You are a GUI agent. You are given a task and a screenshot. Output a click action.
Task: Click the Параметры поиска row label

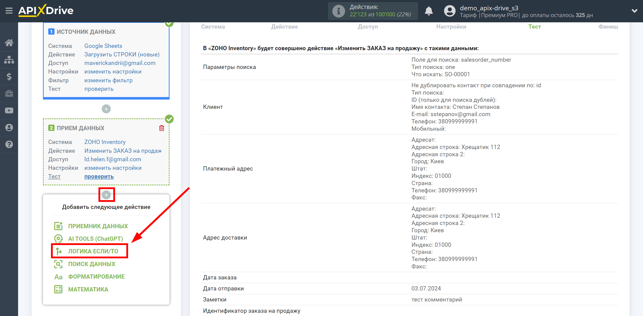[229, 67]
